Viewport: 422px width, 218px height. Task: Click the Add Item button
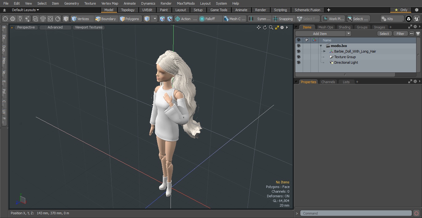[320, 34]
